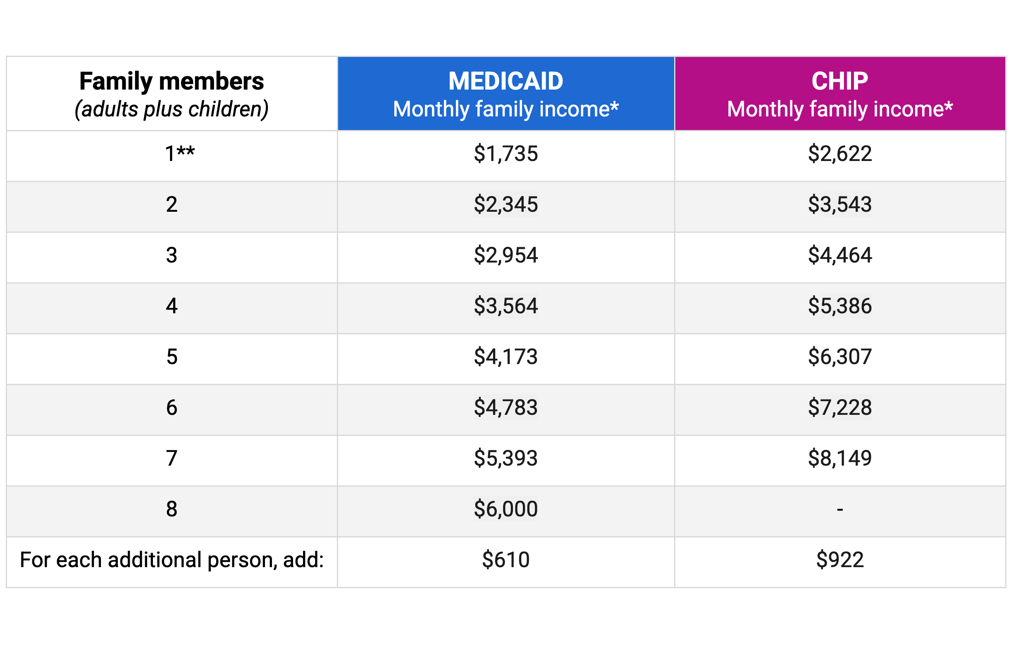Select the $2,954 cell

[x=505, y=255]
